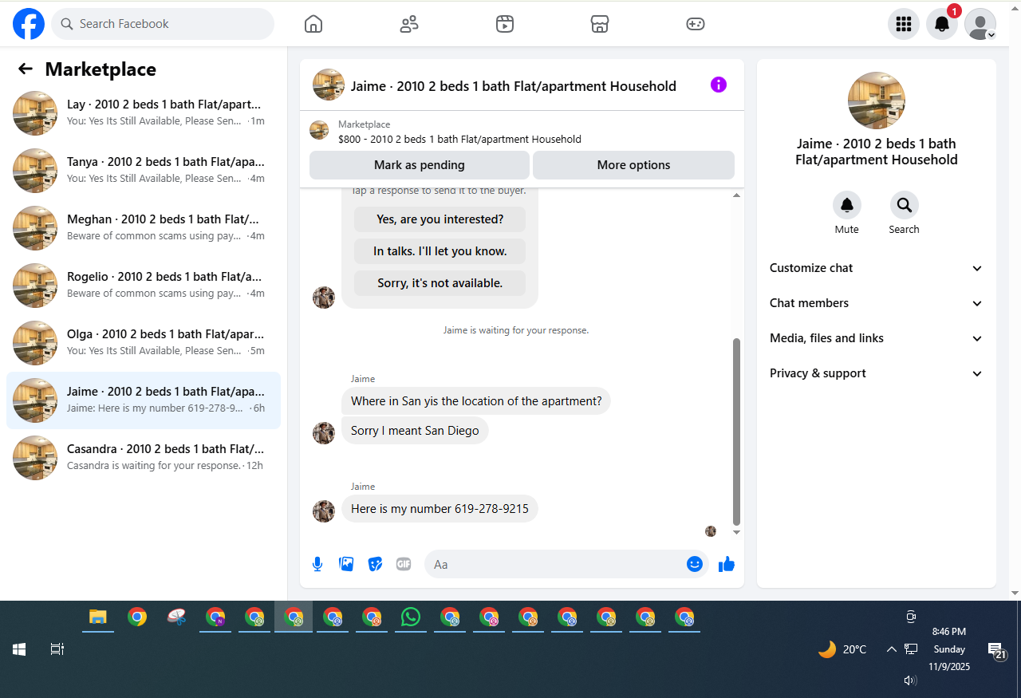Expand the Chat members section
Viewport: 1021px width, 698px height.
coord(877,303)
